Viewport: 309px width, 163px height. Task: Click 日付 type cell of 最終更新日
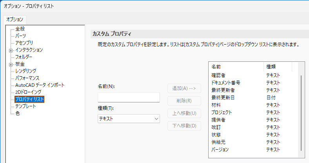[271, 98]
